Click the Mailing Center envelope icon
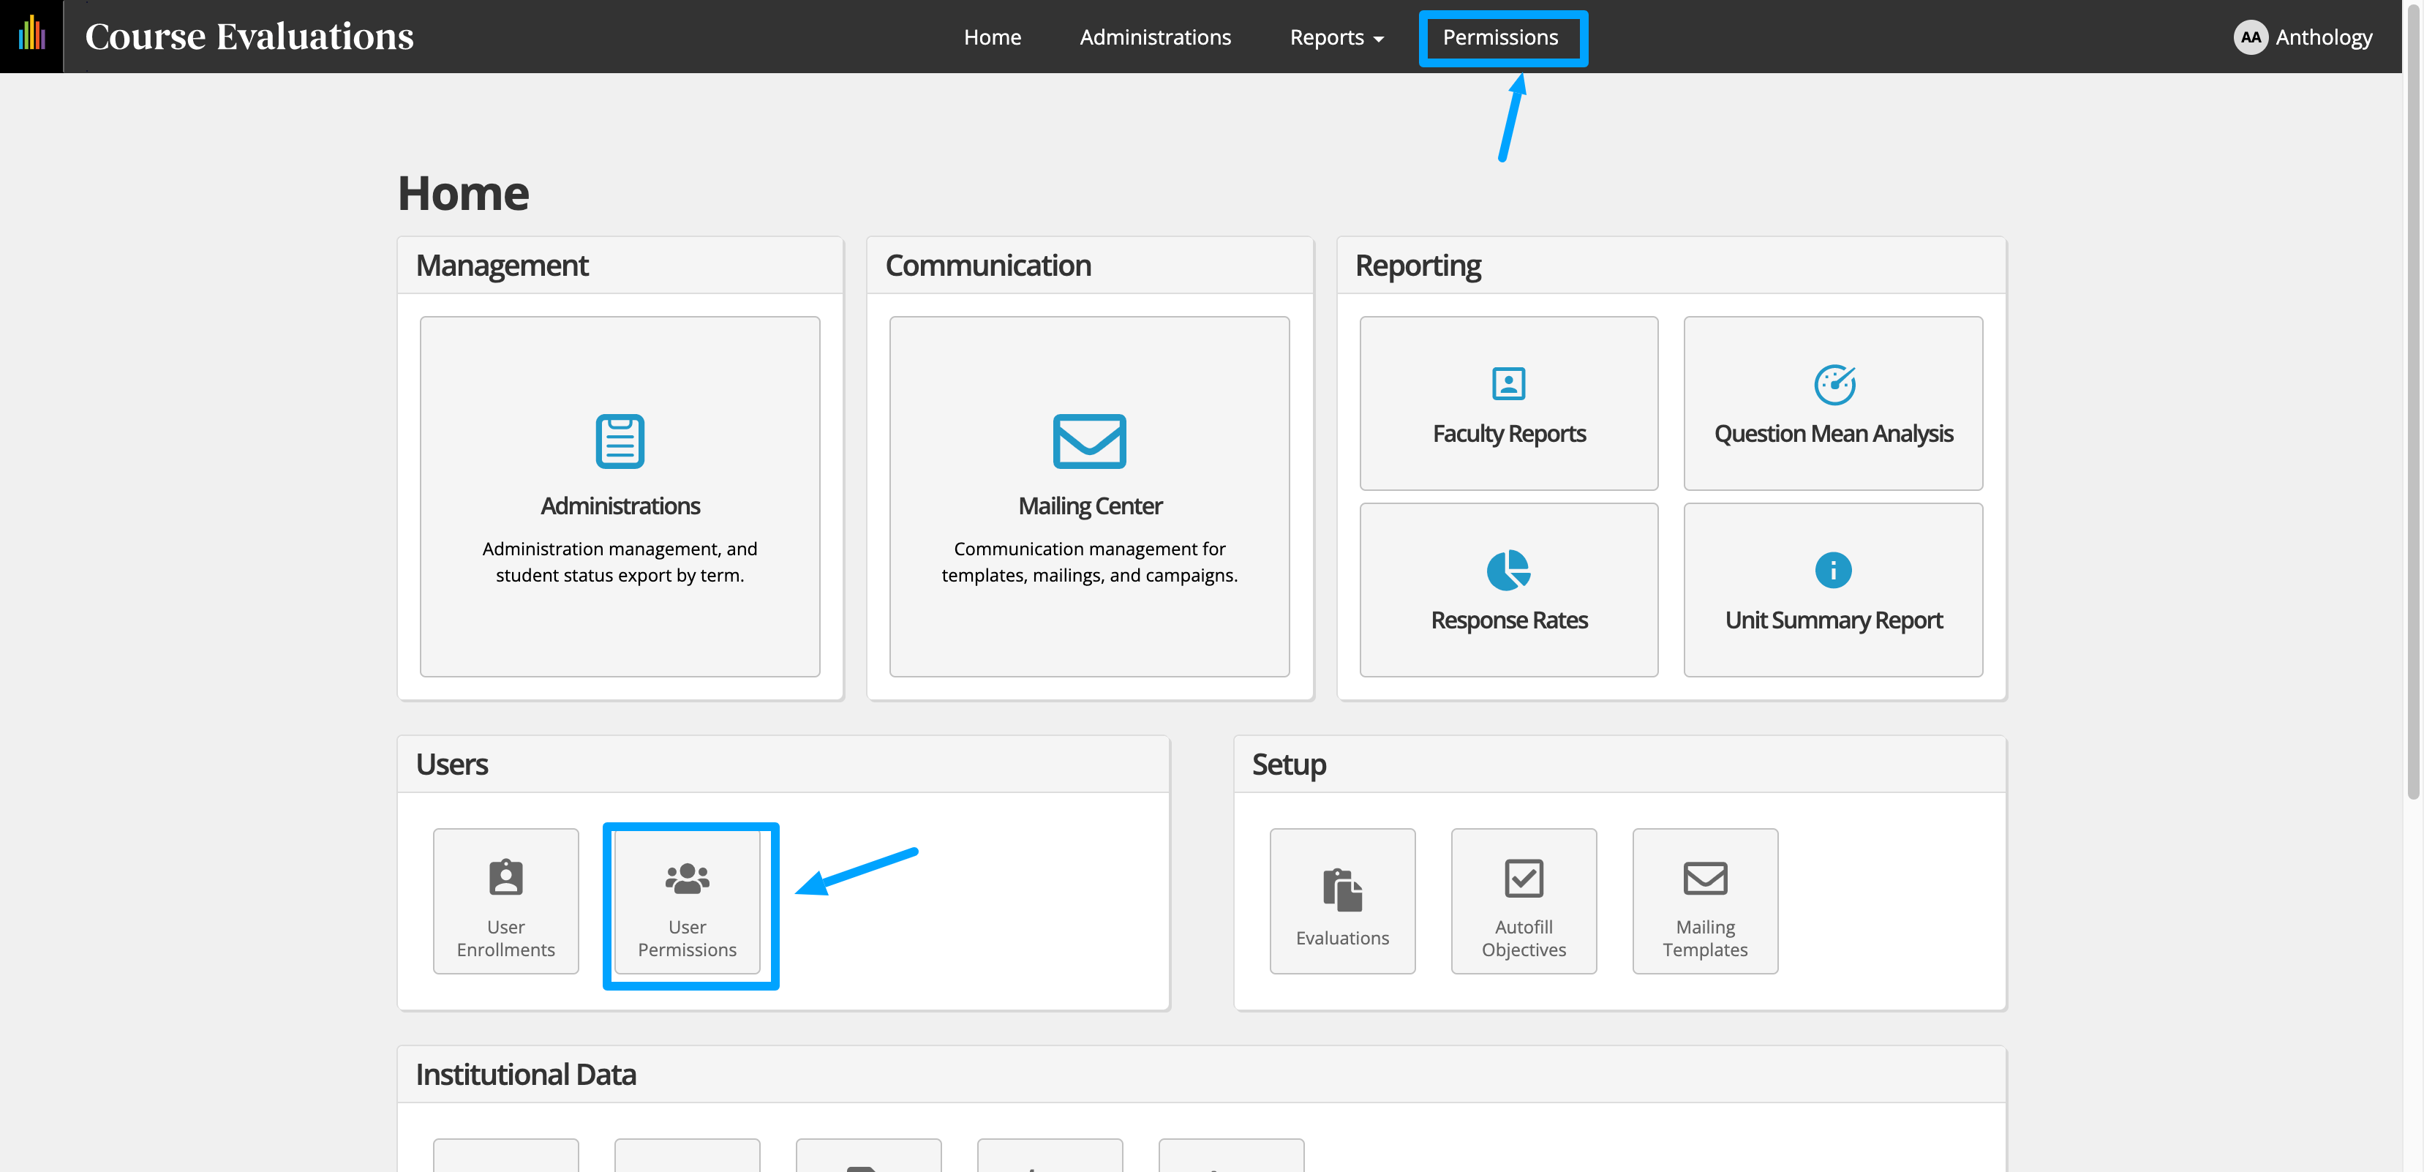 (x=1088, y=440)
